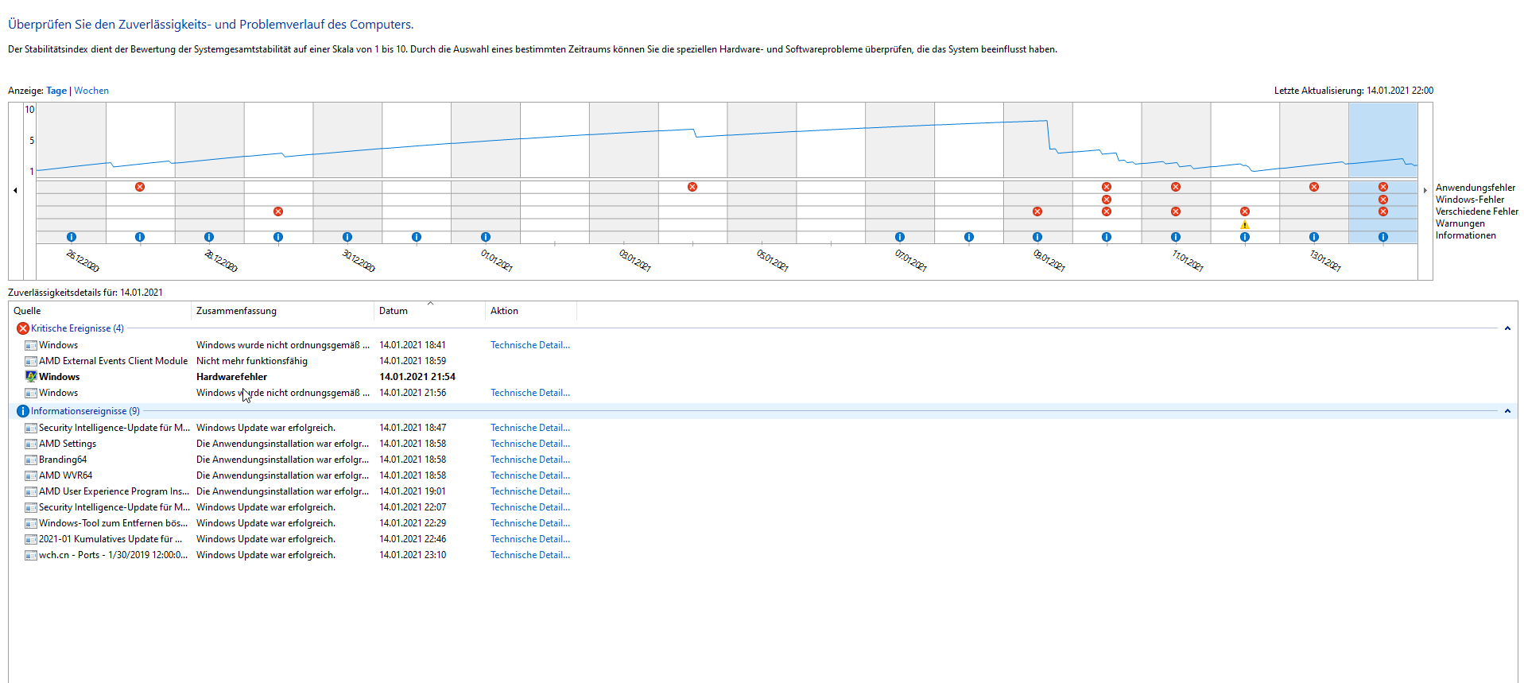Select information icon in highlighted 14.01.2021 column

coord(1383,237)
